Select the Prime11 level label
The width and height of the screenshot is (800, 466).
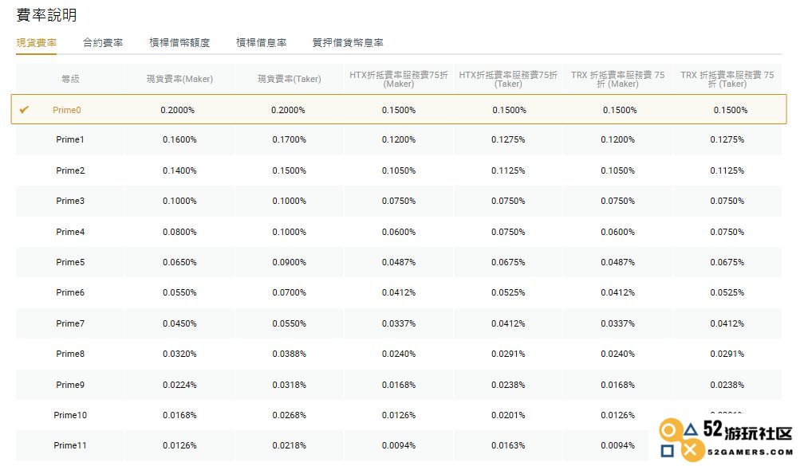pos(70,445)
